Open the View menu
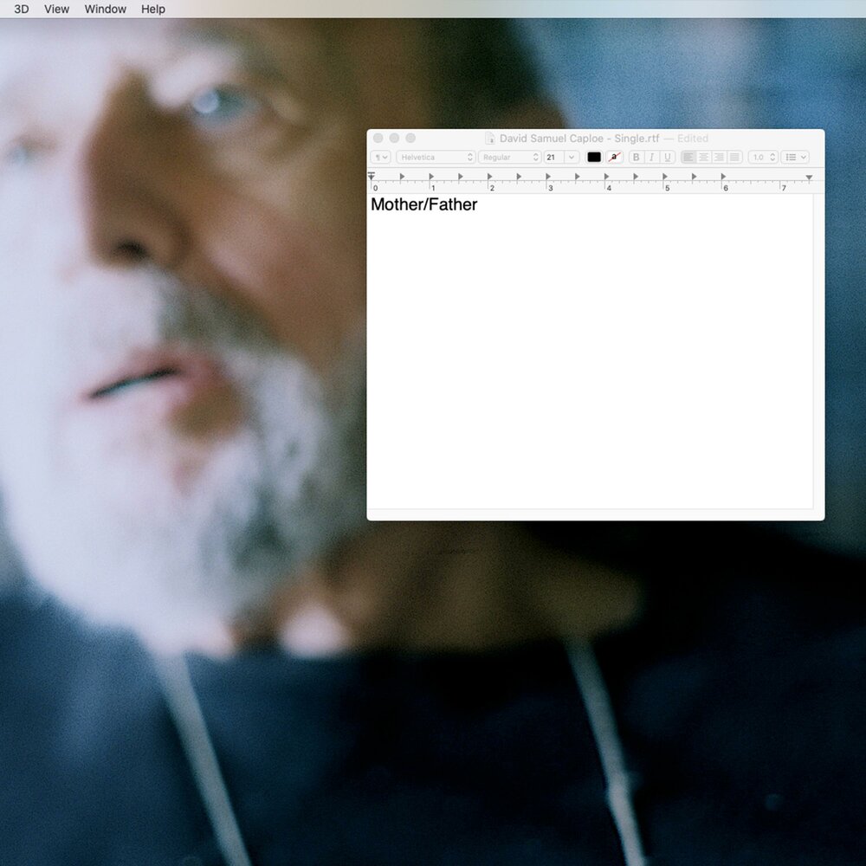Viewport: 866px width, 866px height. tap(56, 9)
